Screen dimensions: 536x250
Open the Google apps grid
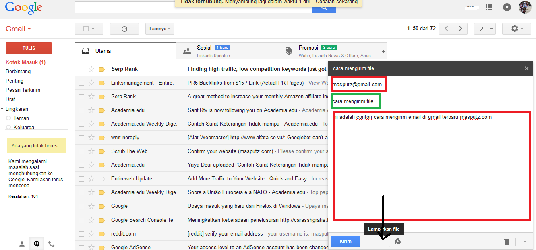[x=489, y=7]
